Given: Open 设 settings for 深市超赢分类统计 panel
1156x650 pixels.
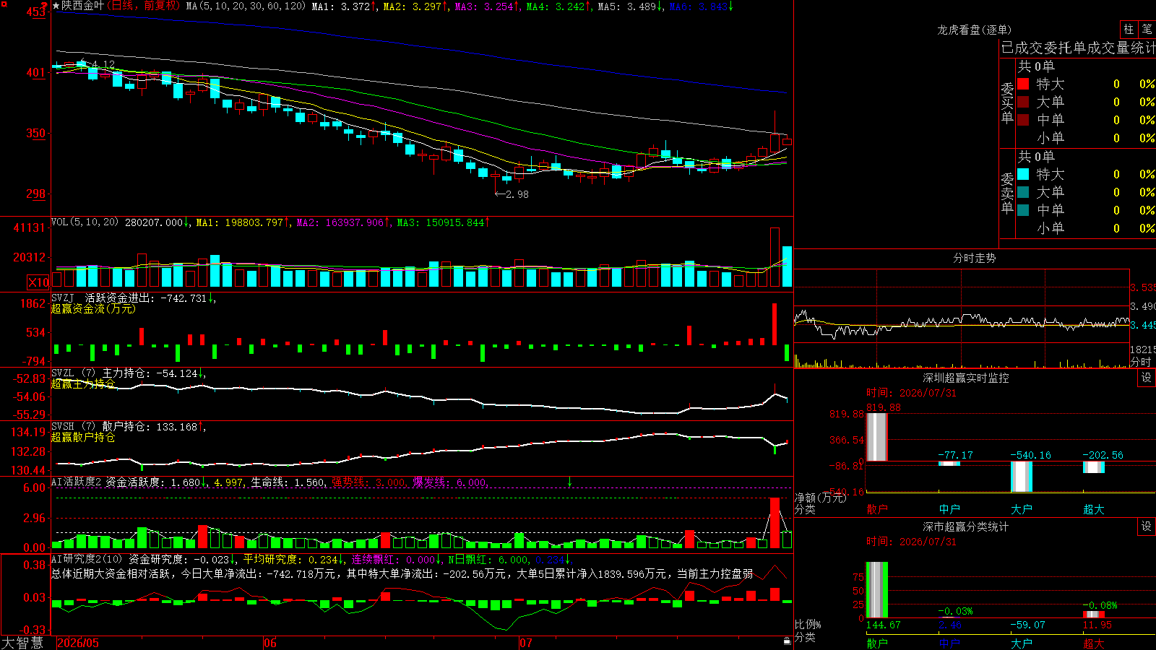Looking at the screenshot, I should pyautogui.click(x=1147, y=526).
